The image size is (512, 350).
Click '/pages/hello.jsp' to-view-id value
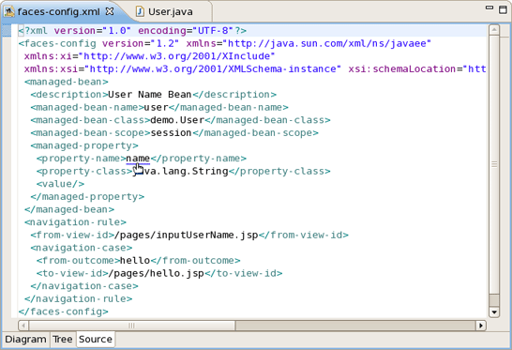click(156, 273)
